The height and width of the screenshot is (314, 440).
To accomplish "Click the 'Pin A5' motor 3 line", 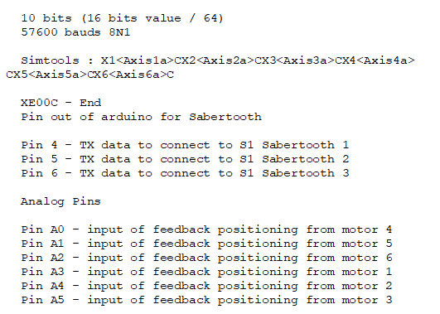I will [x=206, y=300].
